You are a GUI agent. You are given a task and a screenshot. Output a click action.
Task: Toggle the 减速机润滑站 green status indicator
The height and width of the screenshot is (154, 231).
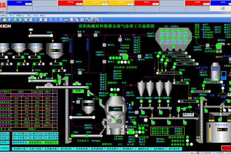tap(187, 137)
